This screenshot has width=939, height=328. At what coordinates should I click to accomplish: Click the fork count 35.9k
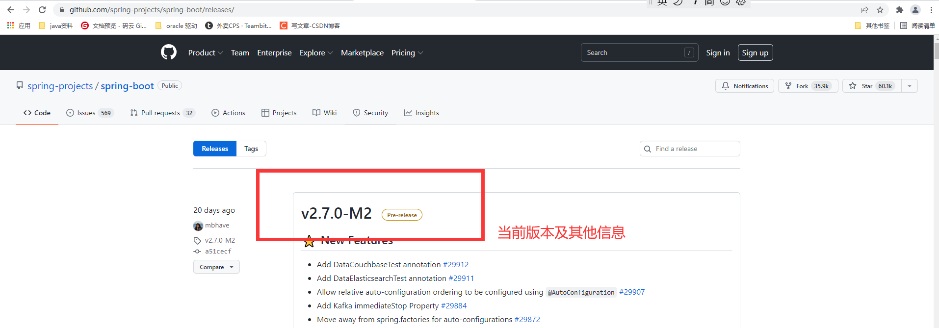click(x=821, y=86)
